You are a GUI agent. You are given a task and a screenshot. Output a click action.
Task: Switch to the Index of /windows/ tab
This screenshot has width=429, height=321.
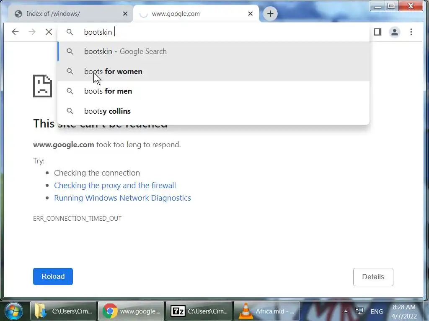(70, 14)
